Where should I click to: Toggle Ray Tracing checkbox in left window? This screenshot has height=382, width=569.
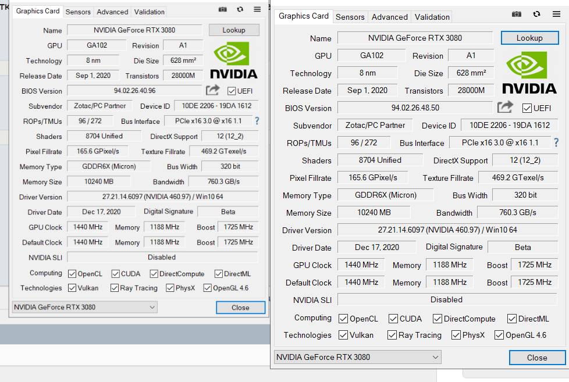click(x=114, y=288)
